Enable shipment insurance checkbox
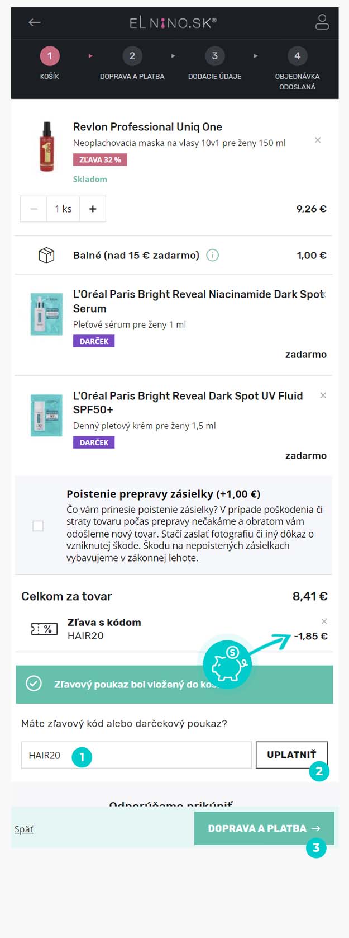 click(38, 526)
